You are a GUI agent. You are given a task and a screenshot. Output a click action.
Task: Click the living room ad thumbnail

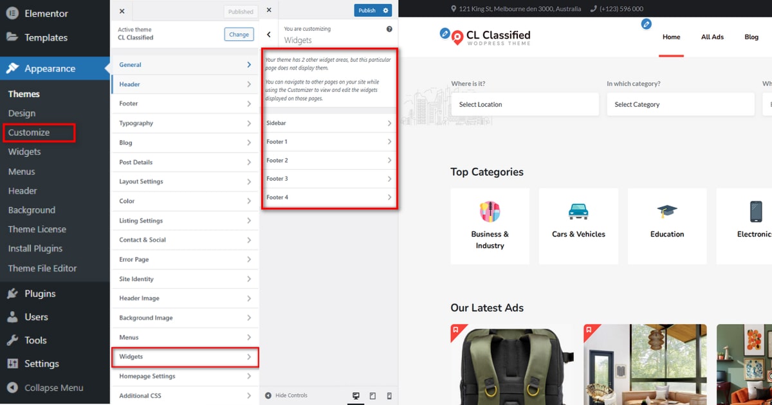coord(645,364)
